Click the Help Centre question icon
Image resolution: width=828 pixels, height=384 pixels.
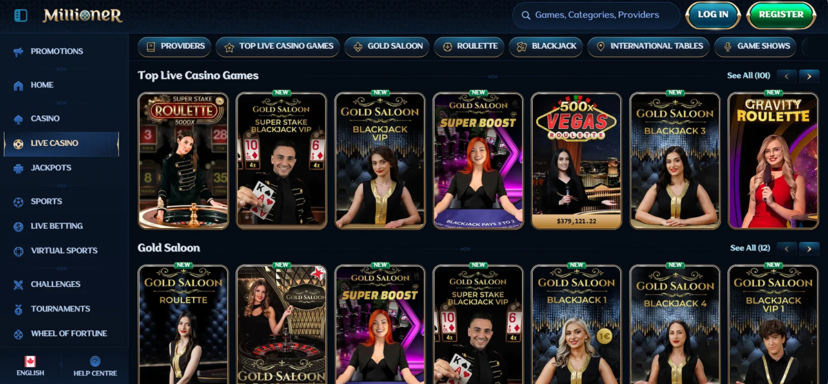(x=95, y=361)
